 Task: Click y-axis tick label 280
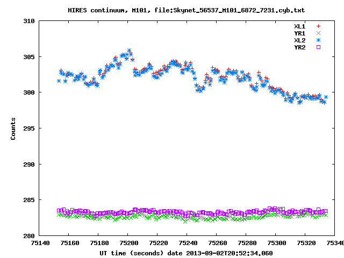[x=29, y=236]
